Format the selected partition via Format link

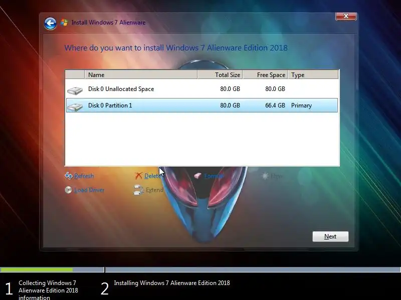(214, 176)
